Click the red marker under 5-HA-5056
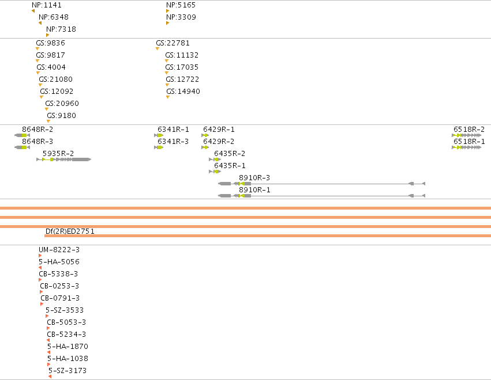Viewport: 491px width, 380px height. tap(40, 268)
